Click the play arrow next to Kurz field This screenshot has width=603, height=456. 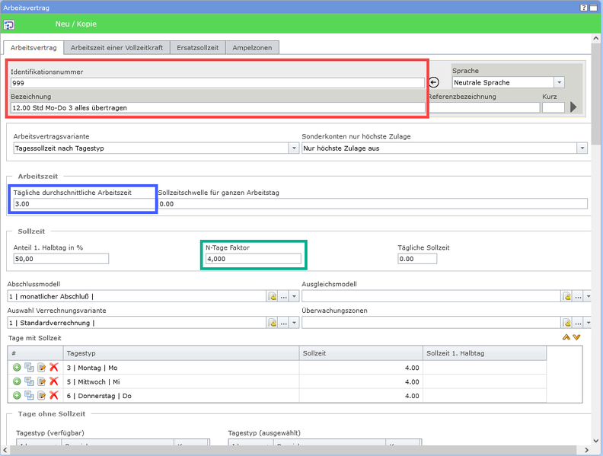click(x=573, y=107)
